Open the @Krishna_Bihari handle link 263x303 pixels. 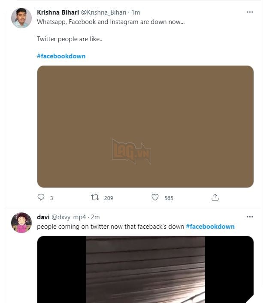pos(103,12)
